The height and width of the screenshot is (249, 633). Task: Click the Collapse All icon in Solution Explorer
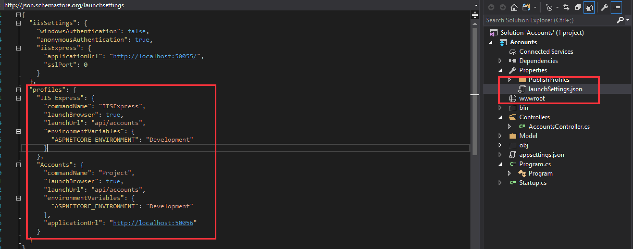pos(578,8)
